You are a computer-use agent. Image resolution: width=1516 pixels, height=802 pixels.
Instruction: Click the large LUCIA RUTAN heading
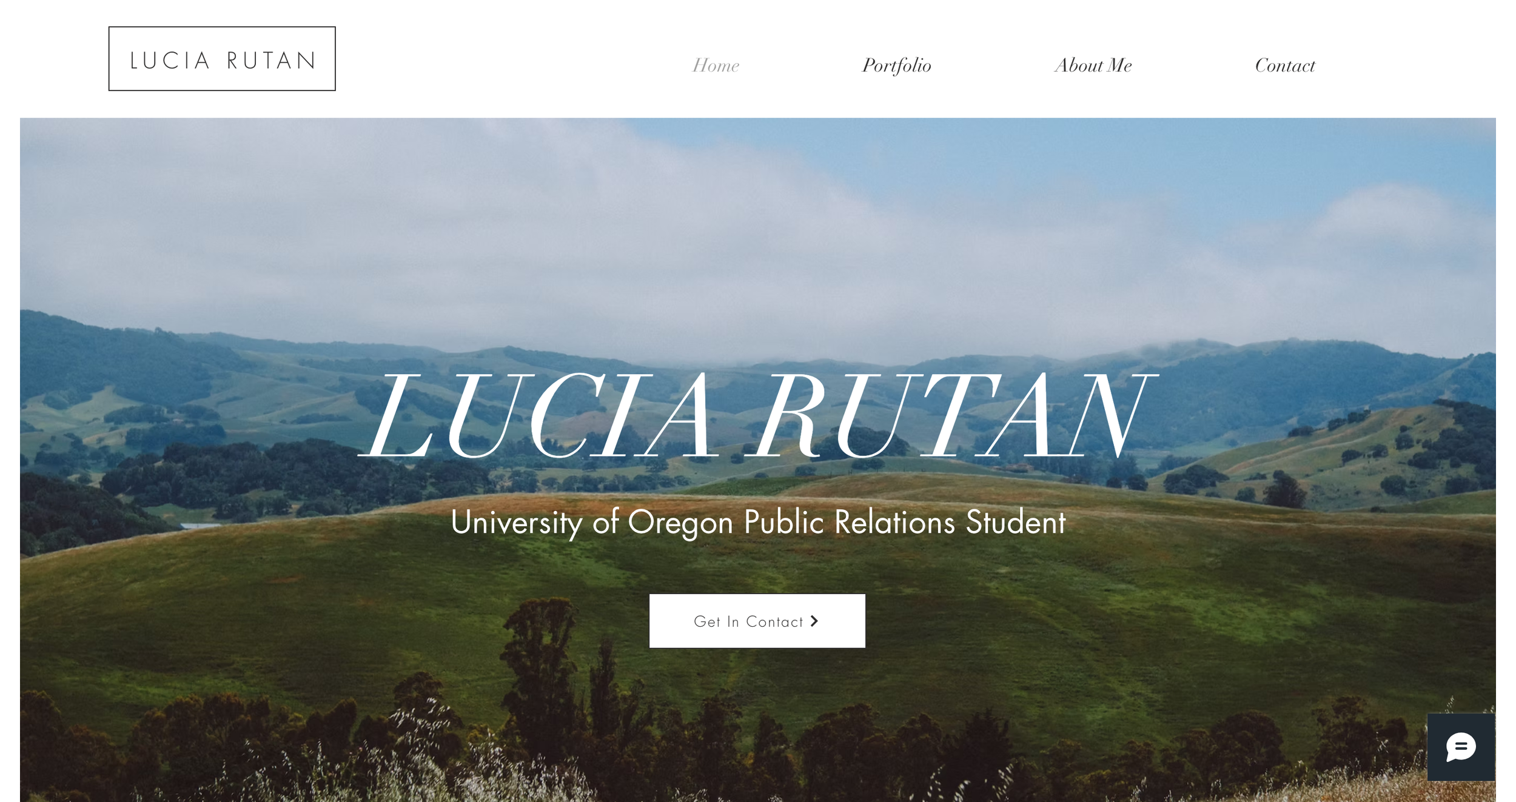click(757, 415)
